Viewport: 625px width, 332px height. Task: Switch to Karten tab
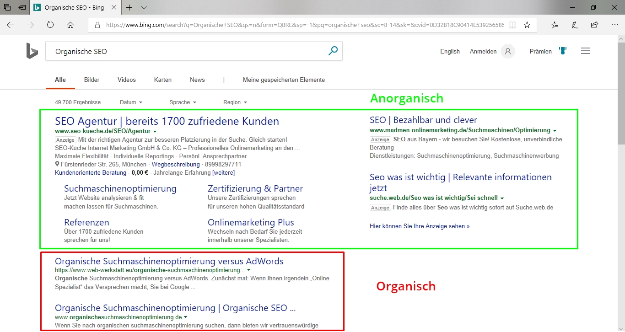click(x=163, y=80)
